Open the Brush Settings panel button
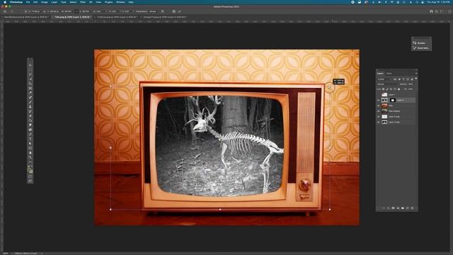453x255 pixels. coord(421,48)
